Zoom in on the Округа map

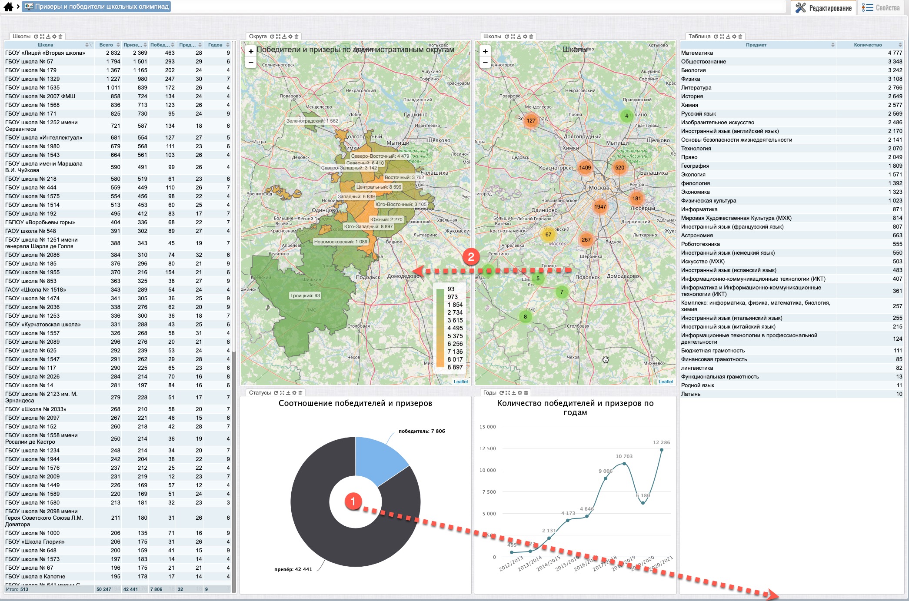tap(251, 51)
